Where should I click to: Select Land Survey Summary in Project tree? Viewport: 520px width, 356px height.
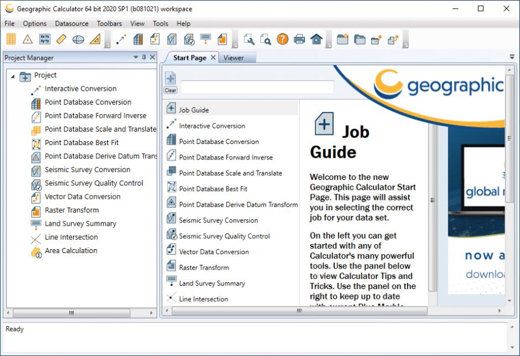tap(81, 224)
